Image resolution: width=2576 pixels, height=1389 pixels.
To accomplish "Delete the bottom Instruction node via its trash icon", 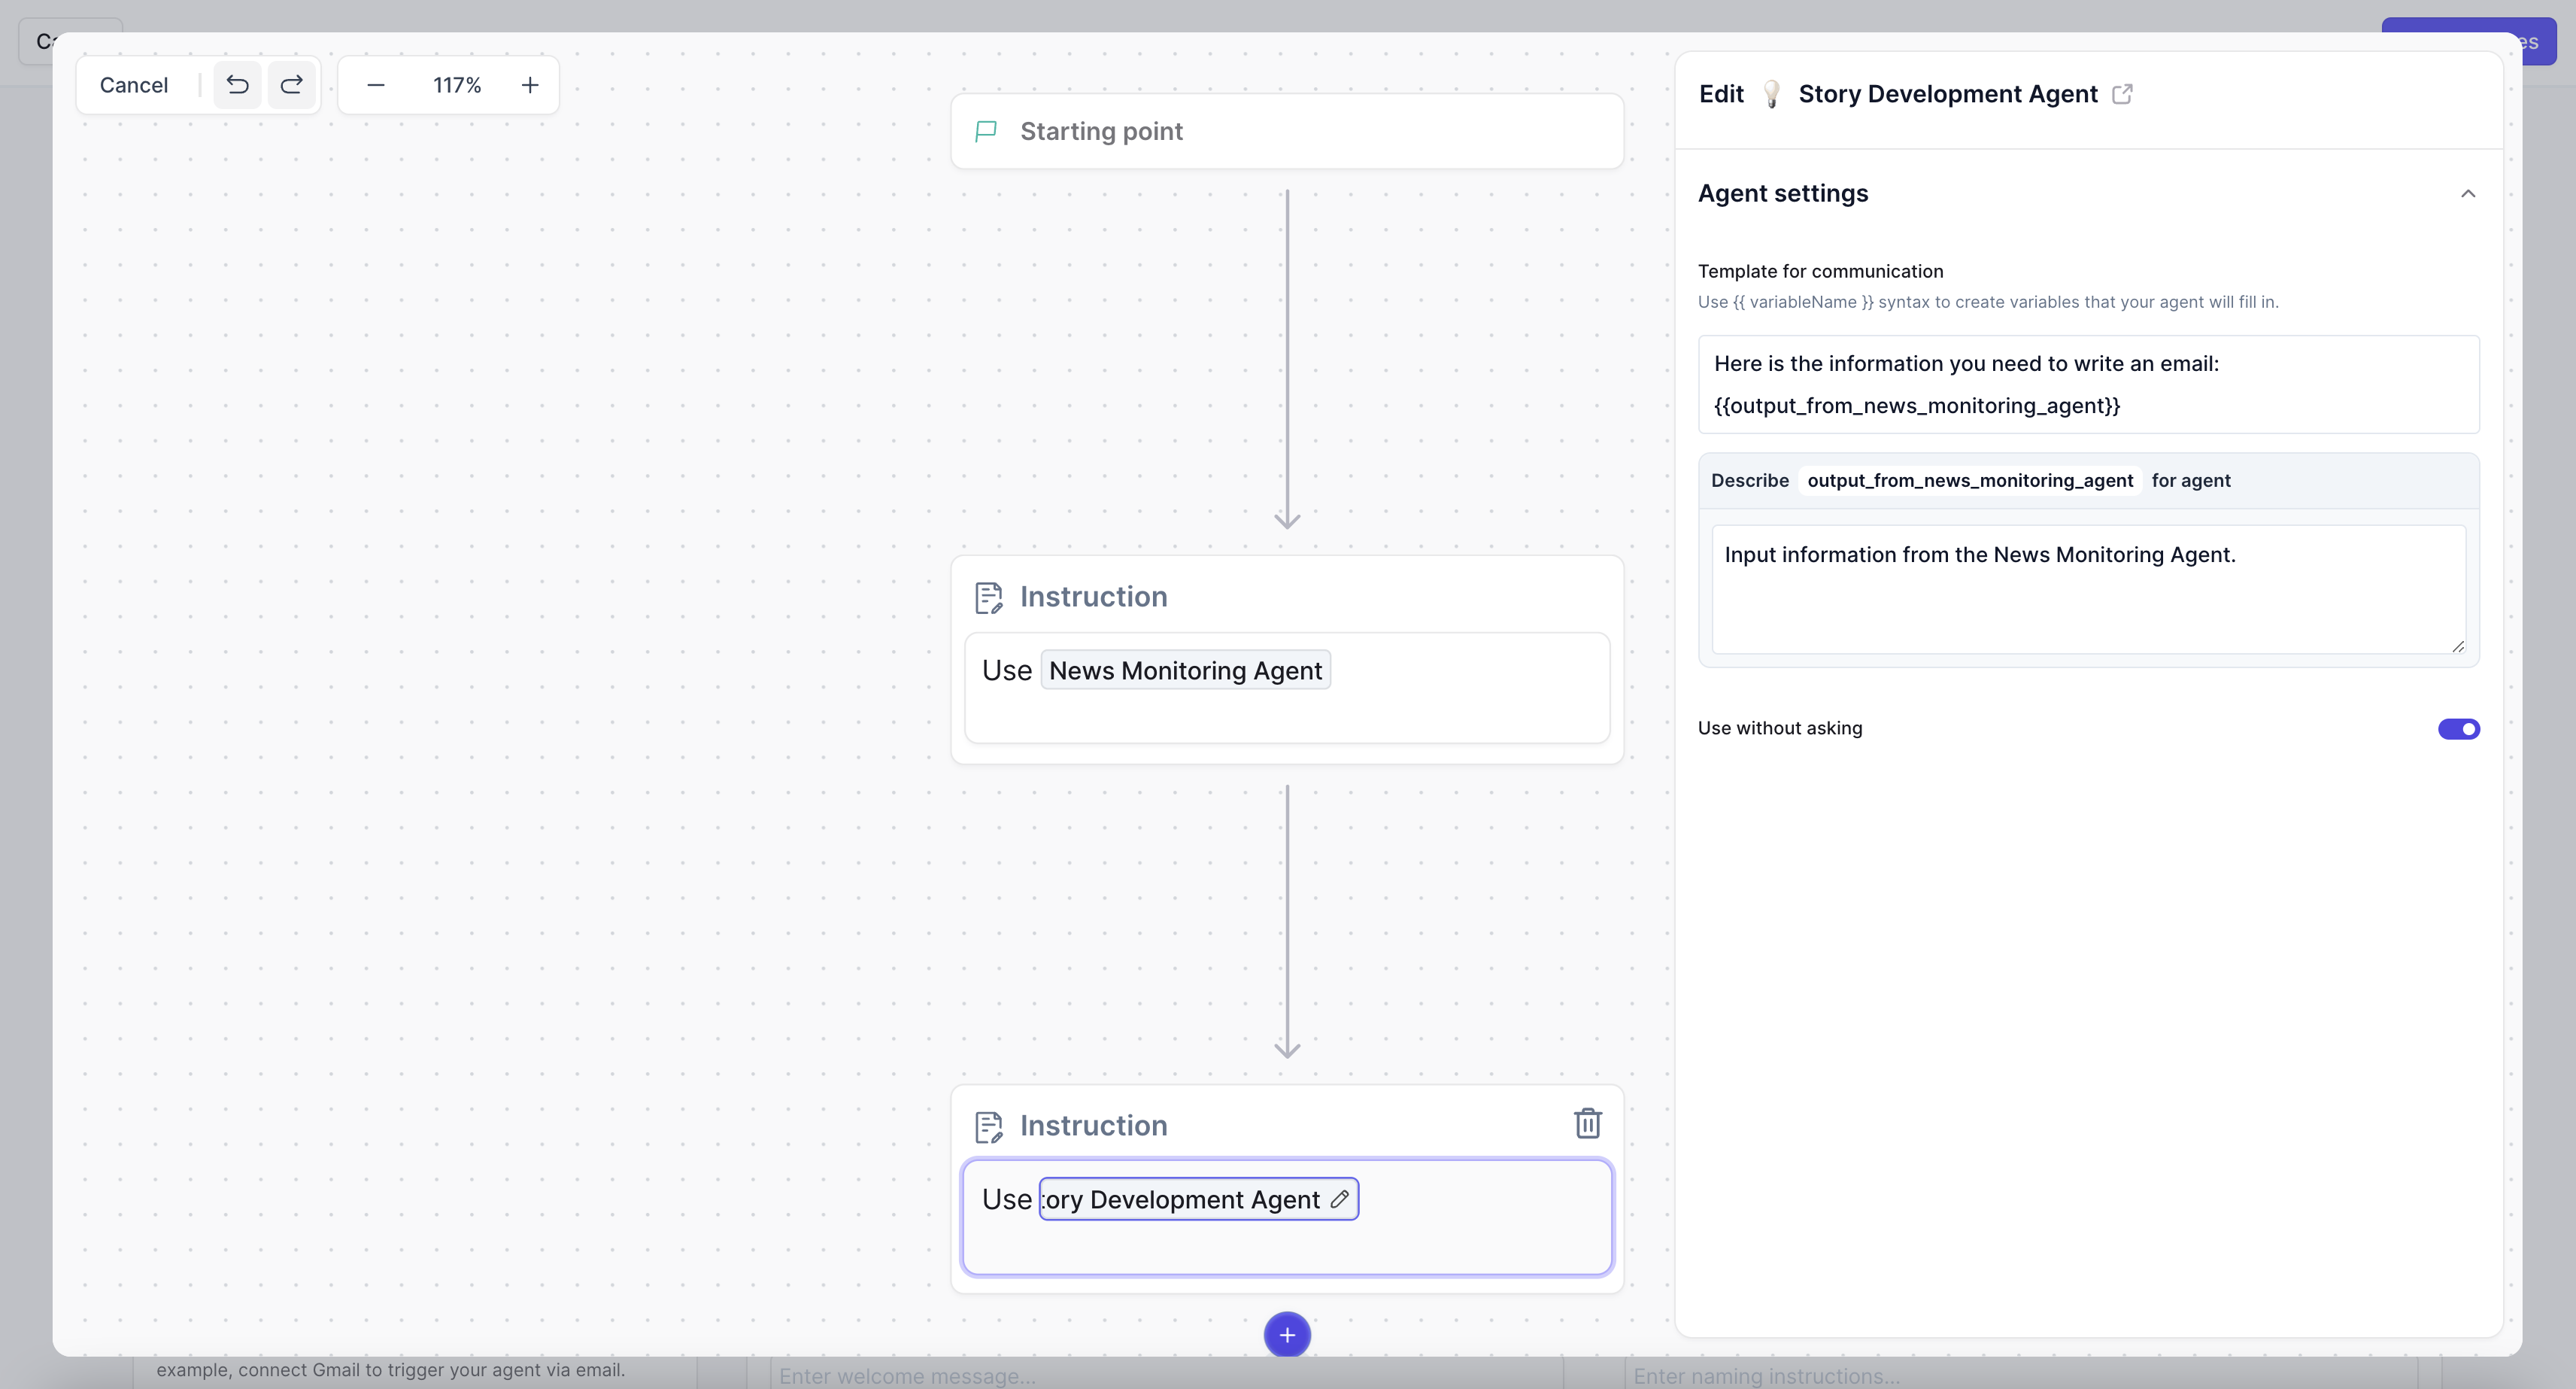I will [x=1588, y=1123].
